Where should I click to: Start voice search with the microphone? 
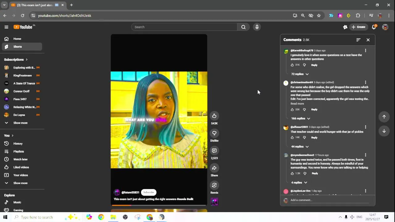pos(257,27)
